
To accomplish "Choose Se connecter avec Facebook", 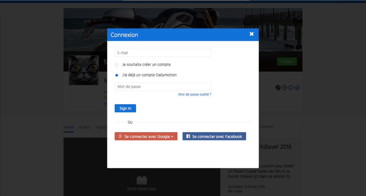I will 214,136.
